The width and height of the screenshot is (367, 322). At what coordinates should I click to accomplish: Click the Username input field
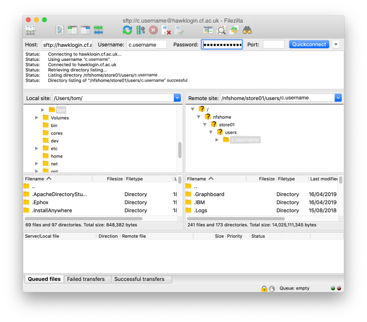pos(147,44)
